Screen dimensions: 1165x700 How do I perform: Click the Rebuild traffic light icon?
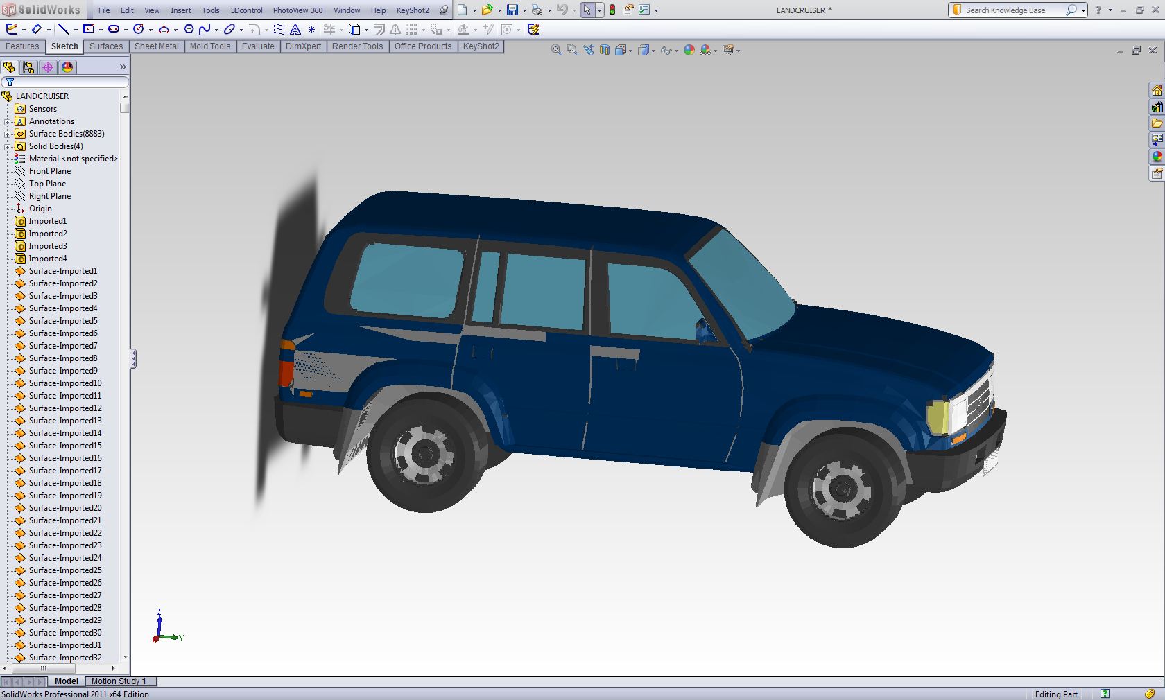tap(612, 10)
